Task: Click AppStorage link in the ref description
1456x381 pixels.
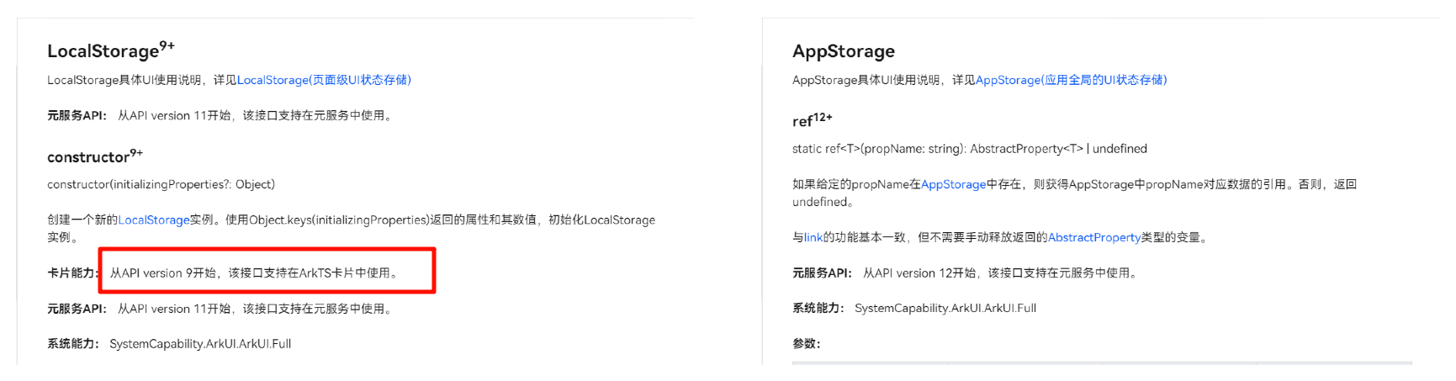Action: click(953, 184)
